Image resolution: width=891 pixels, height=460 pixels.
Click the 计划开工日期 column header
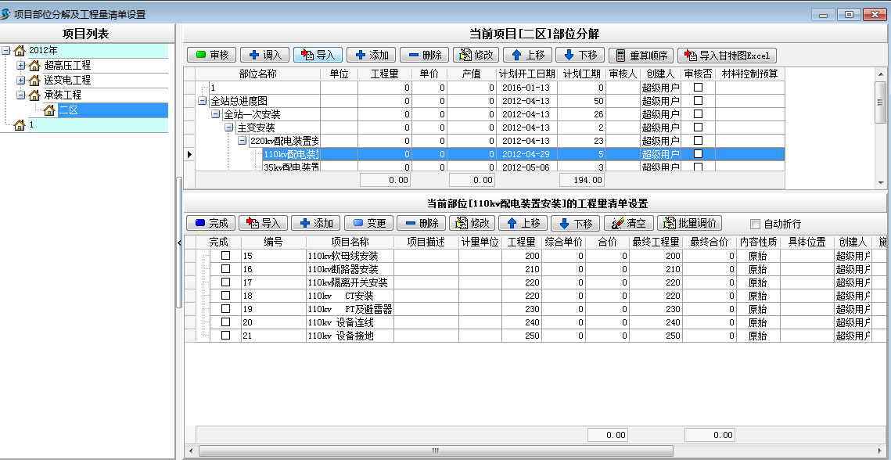[x=527, y=74]
